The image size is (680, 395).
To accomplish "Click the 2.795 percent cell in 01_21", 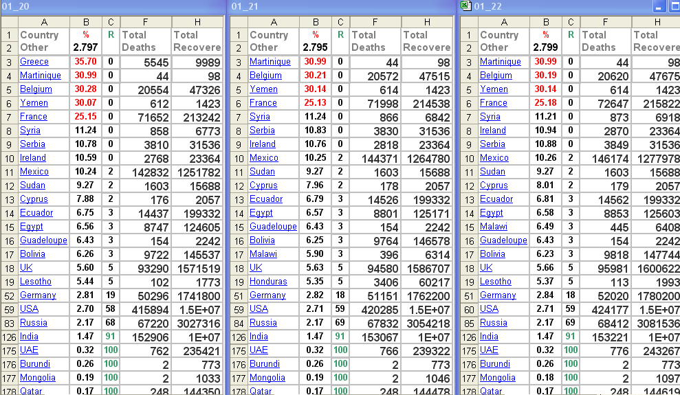I will pyautogui.click(x=316, y=47).
